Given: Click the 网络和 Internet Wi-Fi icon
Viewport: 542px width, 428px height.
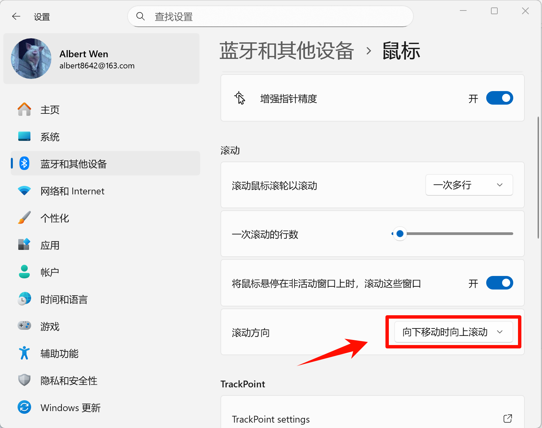Looking at the screenshot, I should coord(24,191).
